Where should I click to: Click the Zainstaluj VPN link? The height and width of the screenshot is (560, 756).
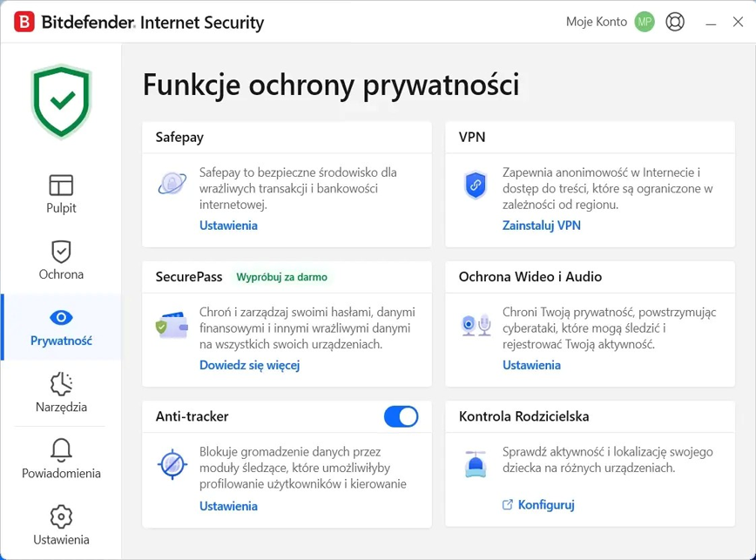pyautogui.click(x=541, y=226)
